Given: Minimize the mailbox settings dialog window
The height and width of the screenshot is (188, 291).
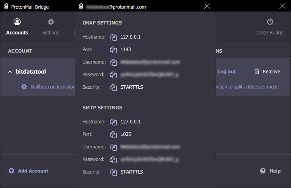Looking at the screenshot, I should 190,6.
